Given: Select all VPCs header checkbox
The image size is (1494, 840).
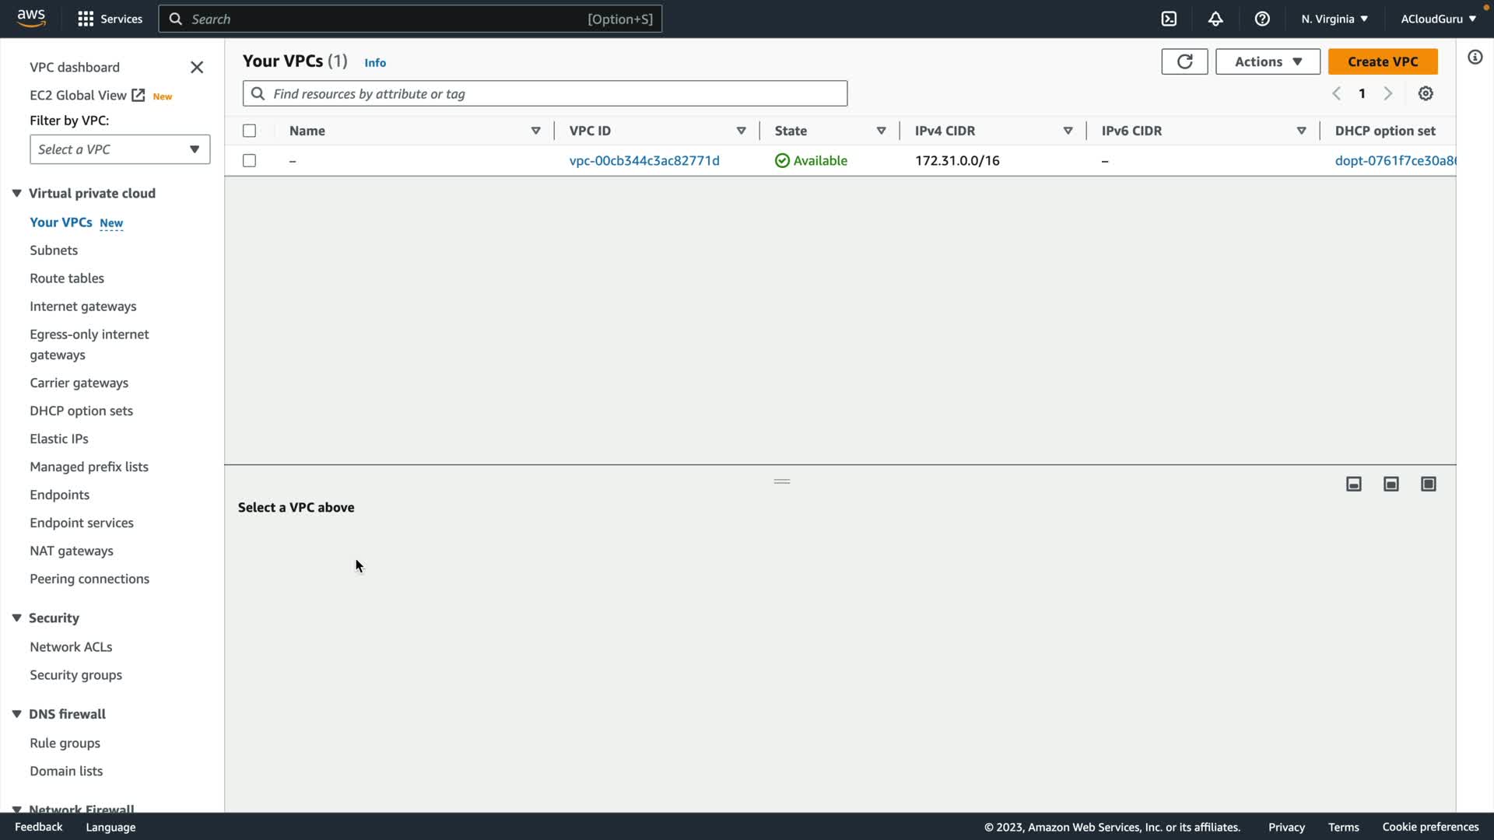Looking at the screenshot, I should (x=249, y=131).
